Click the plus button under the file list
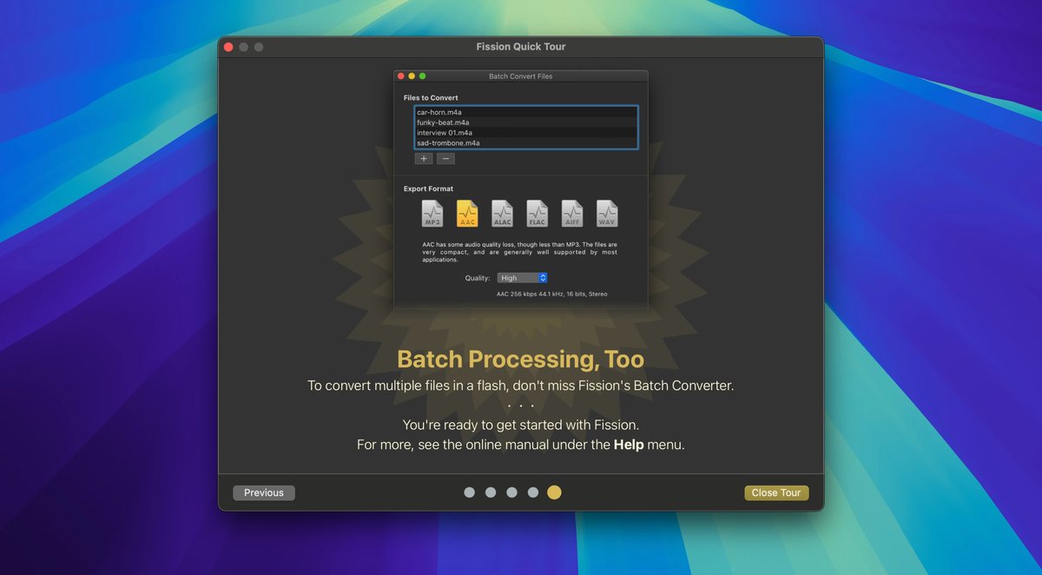The image size is (1042, 575). 423,159
